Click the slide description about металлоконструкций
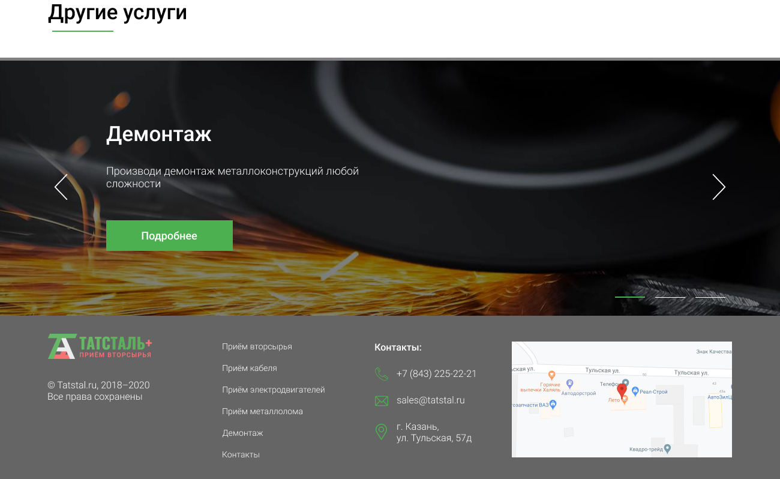The height and width of the screenshot is (479, 780). (232, 177)
